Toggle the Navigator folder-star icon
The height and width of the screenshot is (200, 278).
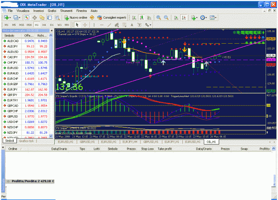coord(42,17)
